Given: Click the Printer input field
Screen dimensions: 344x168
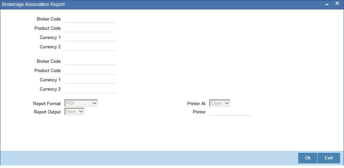Looking at the screenshot, I should pos(230,112).
